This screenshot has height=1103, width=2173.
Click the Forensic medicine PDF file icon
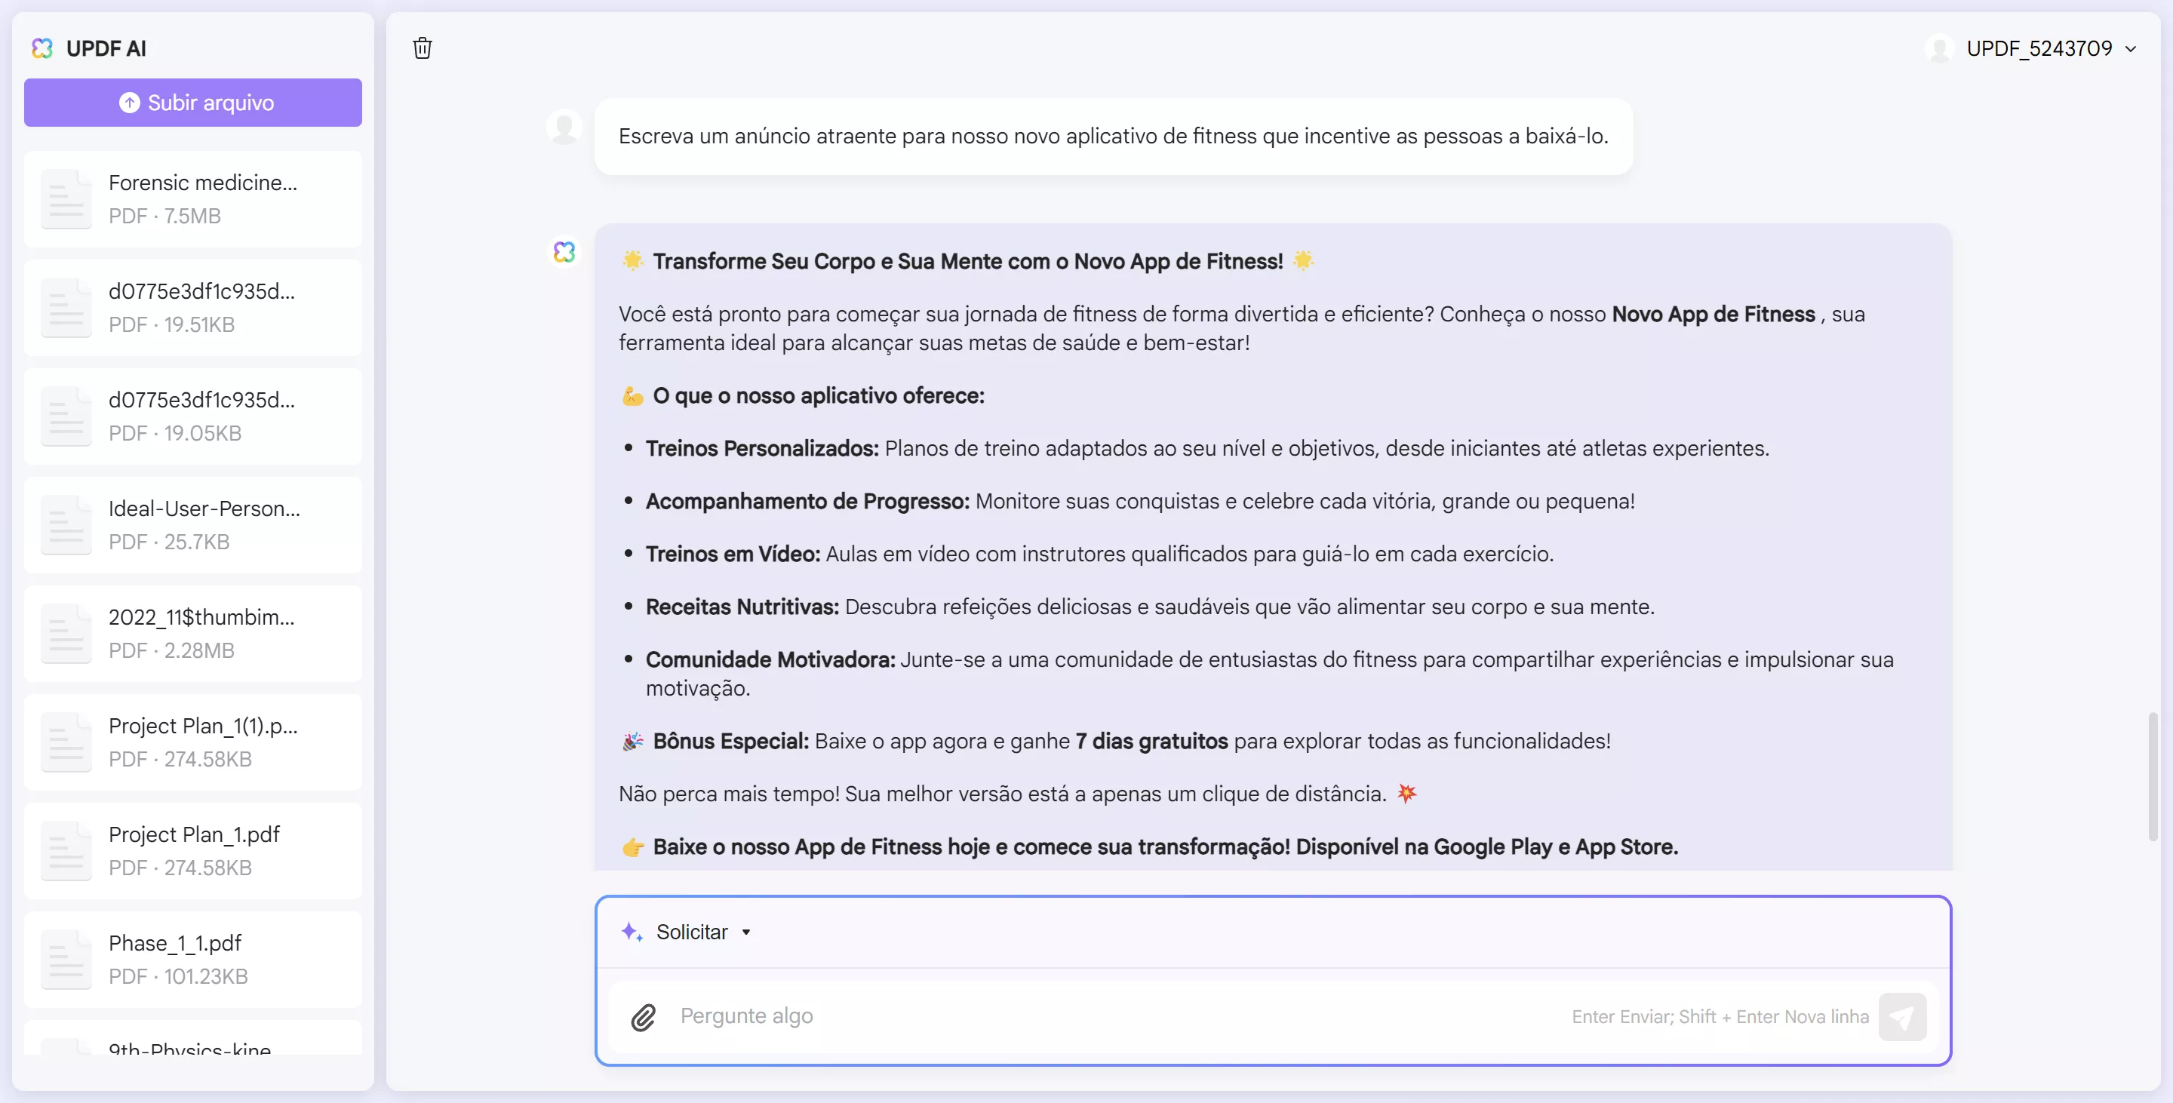tap(66, 199)
